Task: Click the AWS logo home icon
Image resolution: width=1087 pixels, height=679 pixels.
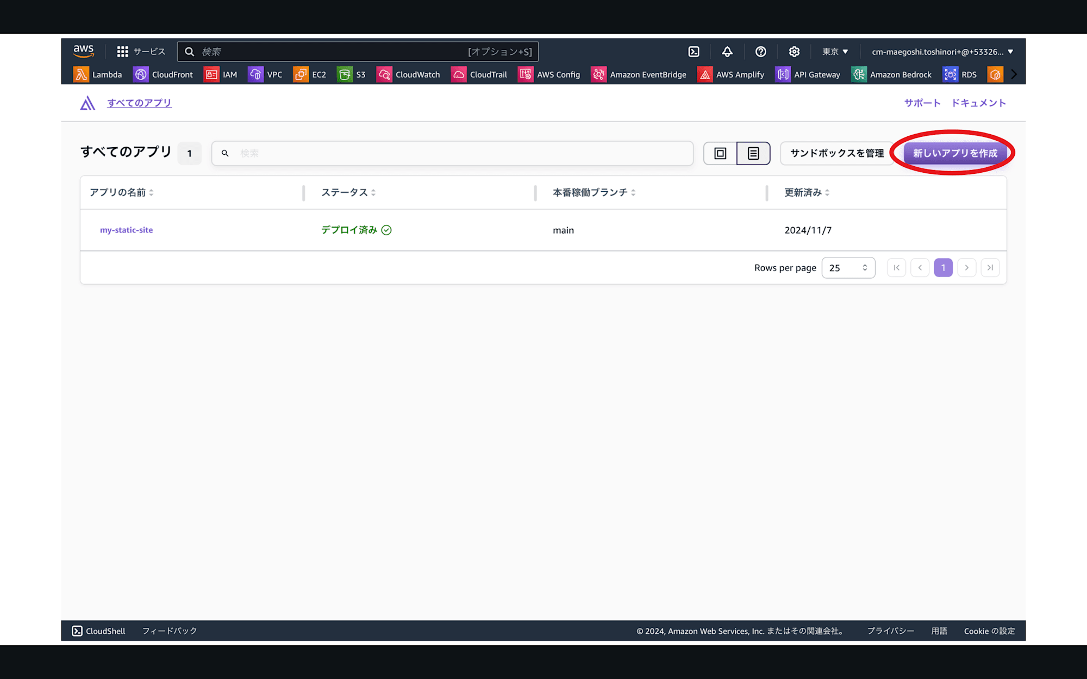Action: 84,51
